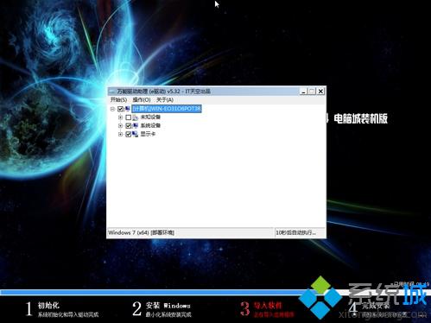
Task: Open the 关于(A) menu
Action: (x=165, y=100)
